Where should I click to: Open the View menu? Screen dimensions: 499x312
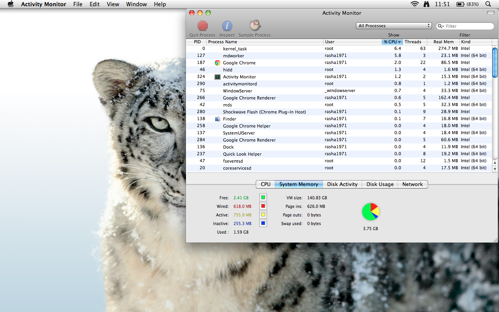tap(113, 4)
